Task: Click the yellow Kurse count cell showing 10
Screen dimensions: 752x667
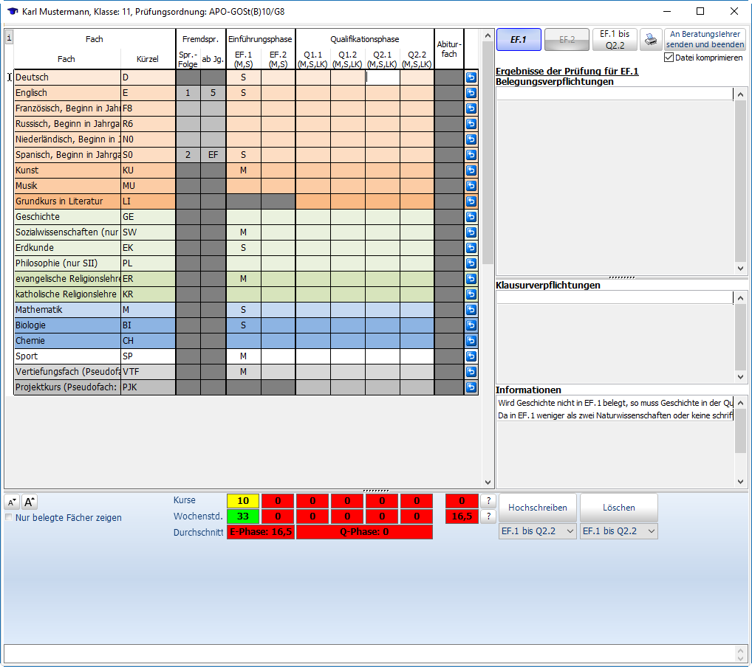Action: click(x=242, y=501)
